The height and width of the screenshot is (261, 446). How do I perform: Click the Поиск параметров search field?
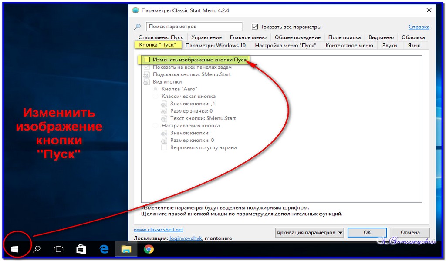(194, 27)
